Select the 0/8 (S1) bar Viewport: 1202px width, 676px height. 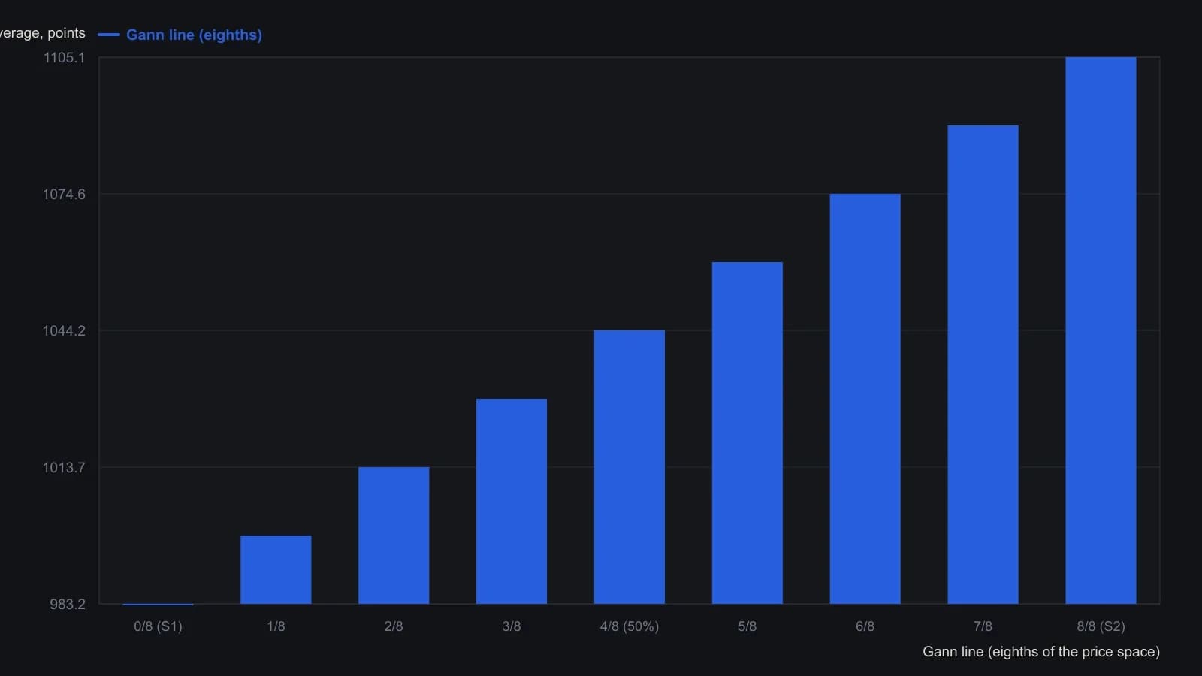(x=158, y=604)
